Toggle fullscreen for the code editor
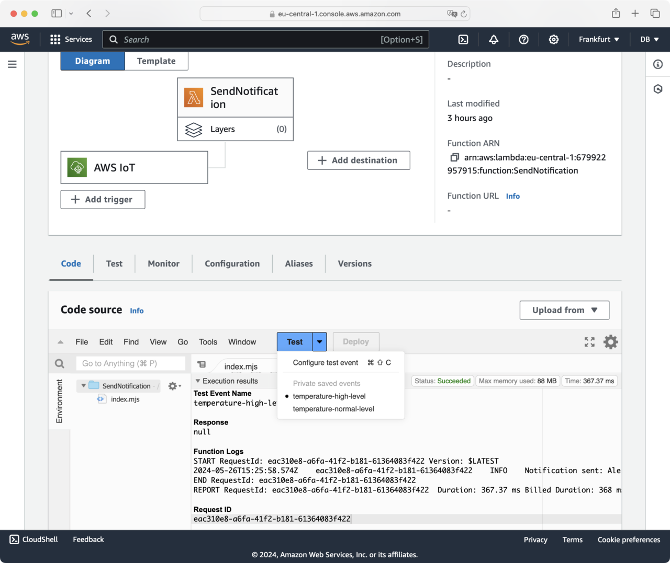 589,342
